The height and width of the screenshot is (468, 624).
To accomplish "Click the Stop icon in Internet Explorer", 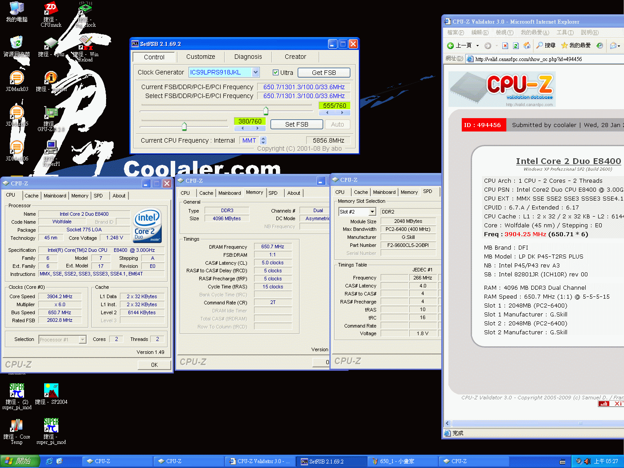I will (505, 45).
